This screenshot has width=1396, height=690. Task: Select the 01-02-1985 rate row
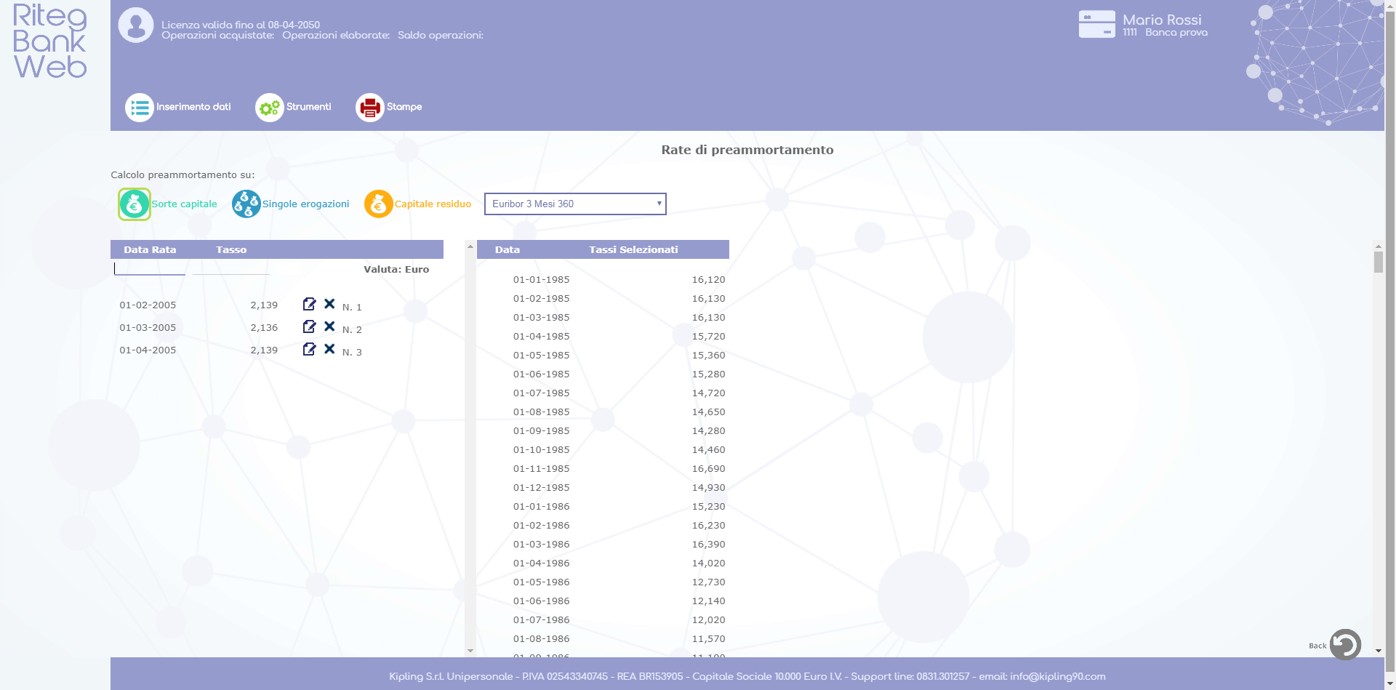pos(603,299)
